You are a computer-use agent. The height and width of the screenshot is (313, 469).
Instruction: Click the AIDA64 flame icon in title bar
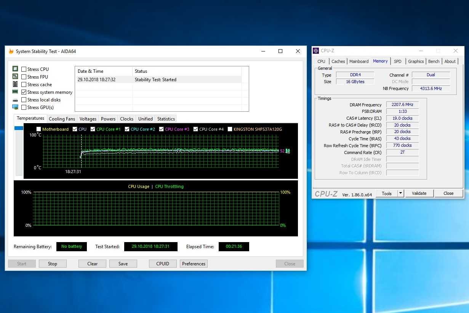pyautogui.click(x=11, y=51)
